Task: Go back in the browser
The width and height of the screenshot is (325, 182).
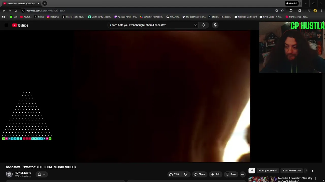Action: (4, 11)
